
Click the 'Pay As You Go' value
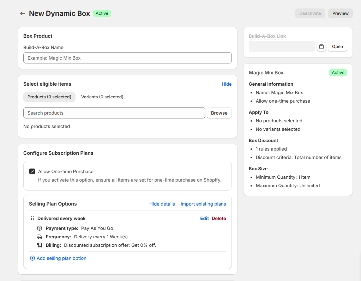pos(97,228)
